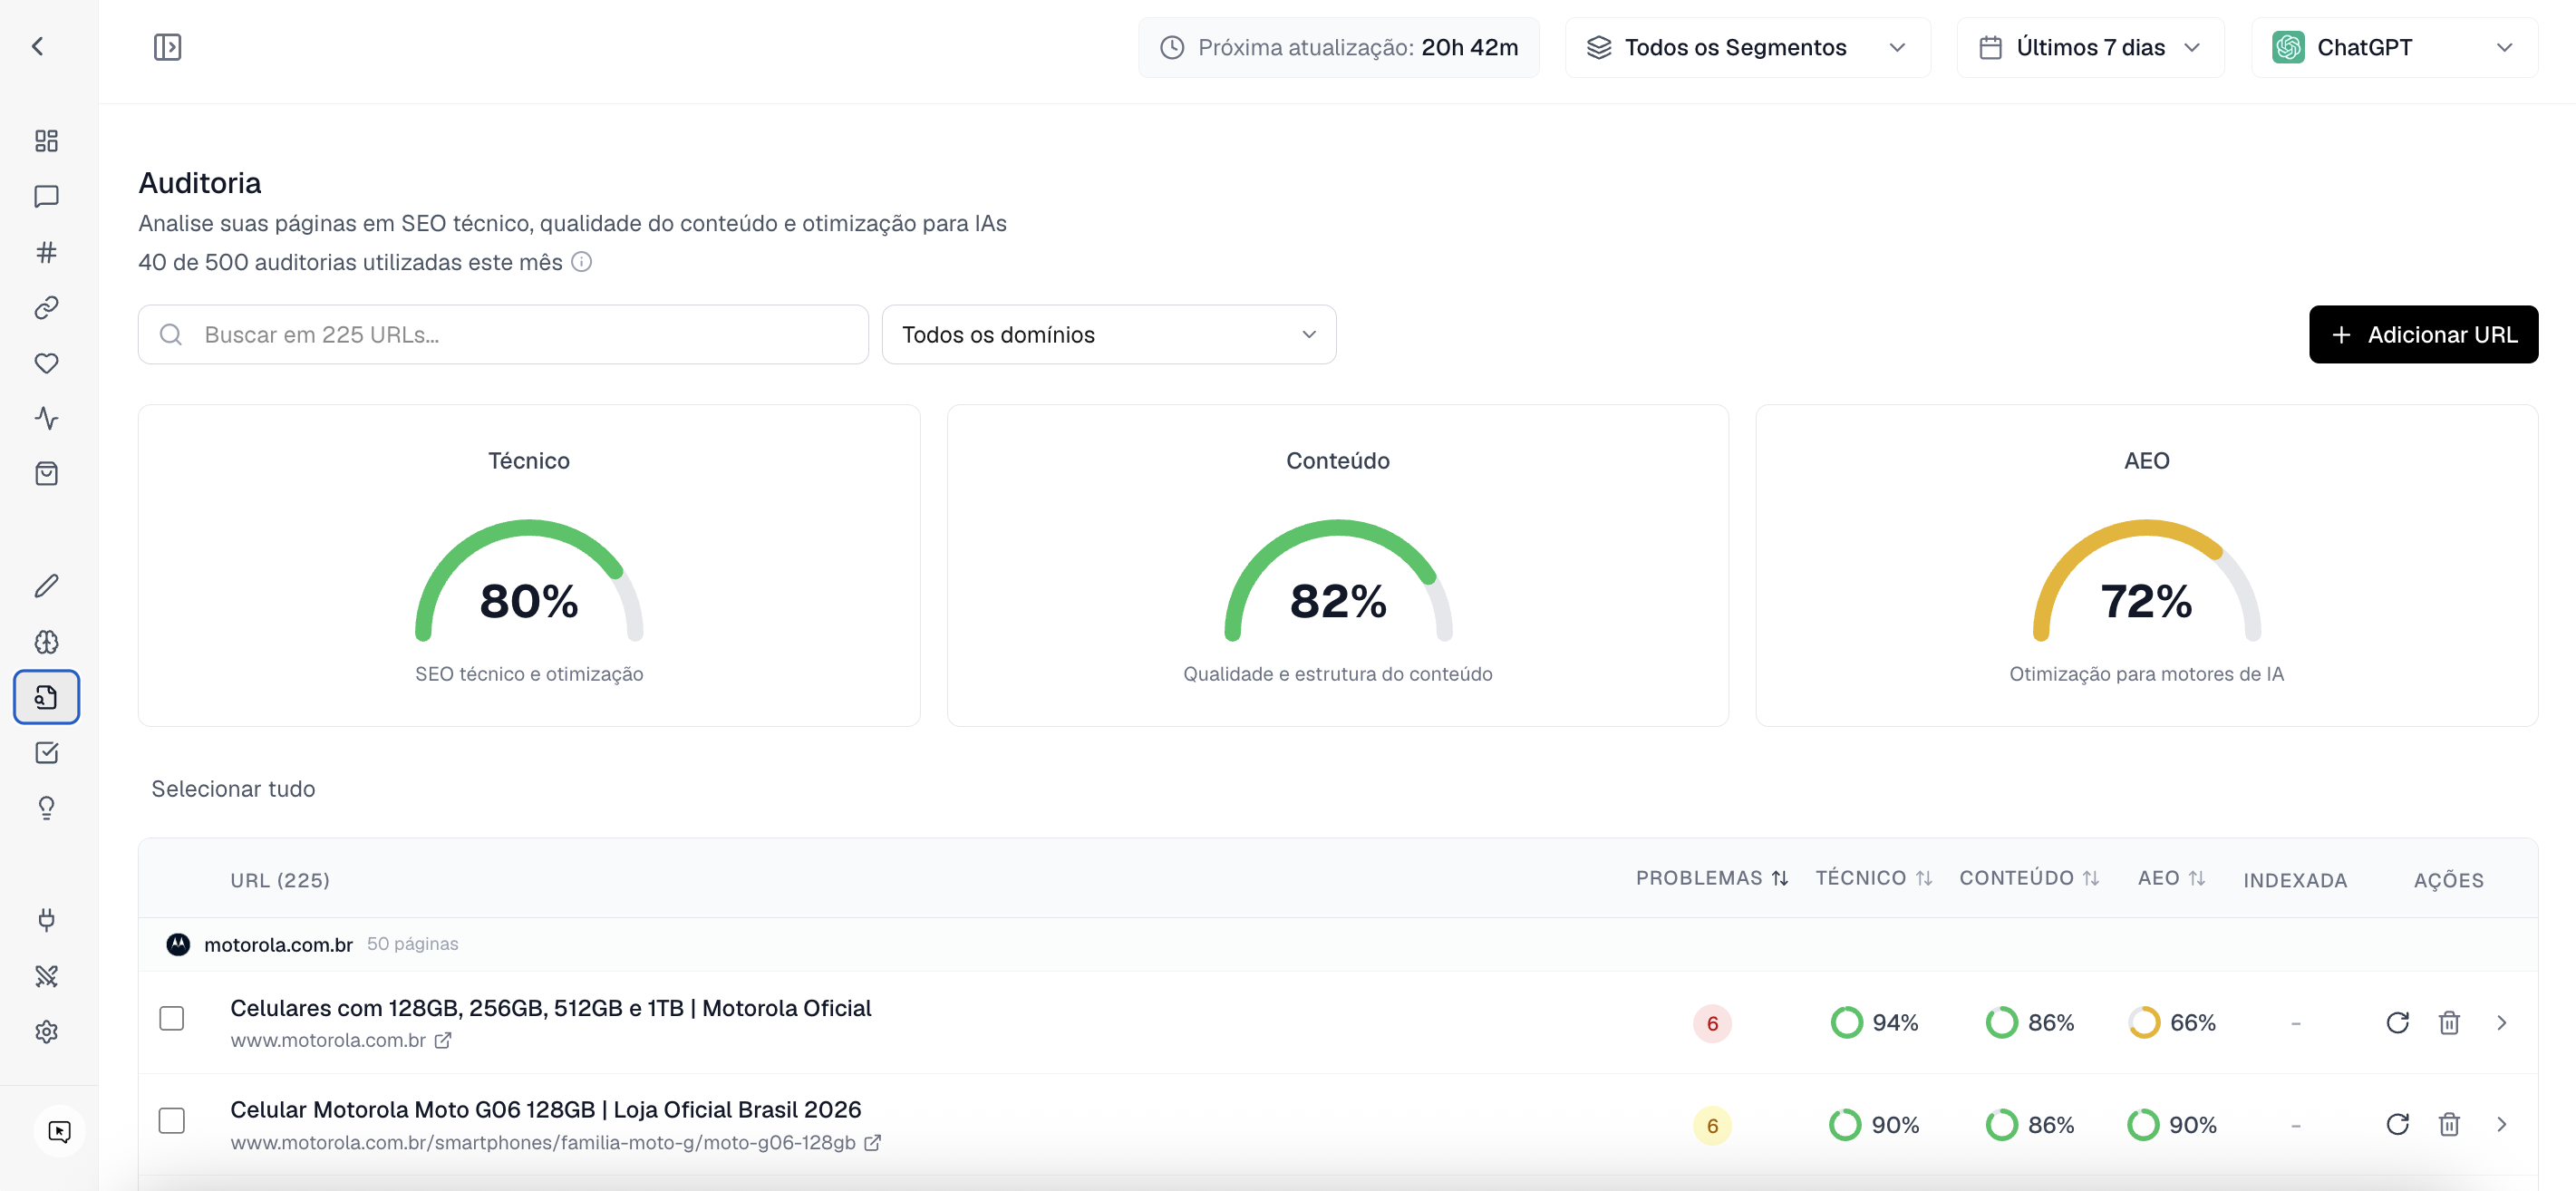Viewport: 2576px width, 1191px height.
Task: Open the shopping bag icon in sidebar
Action: pos(46,474)
